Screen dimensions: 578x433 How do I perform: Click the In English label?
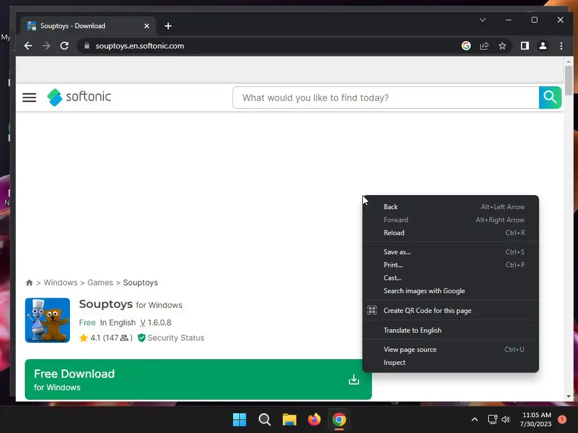click(118, 322)
